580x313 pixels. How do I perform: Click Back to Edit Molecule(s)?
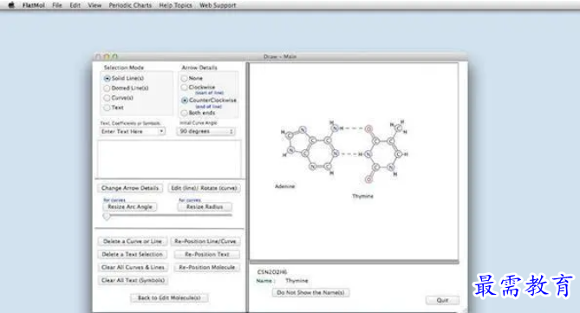click(x=169, y=298)
